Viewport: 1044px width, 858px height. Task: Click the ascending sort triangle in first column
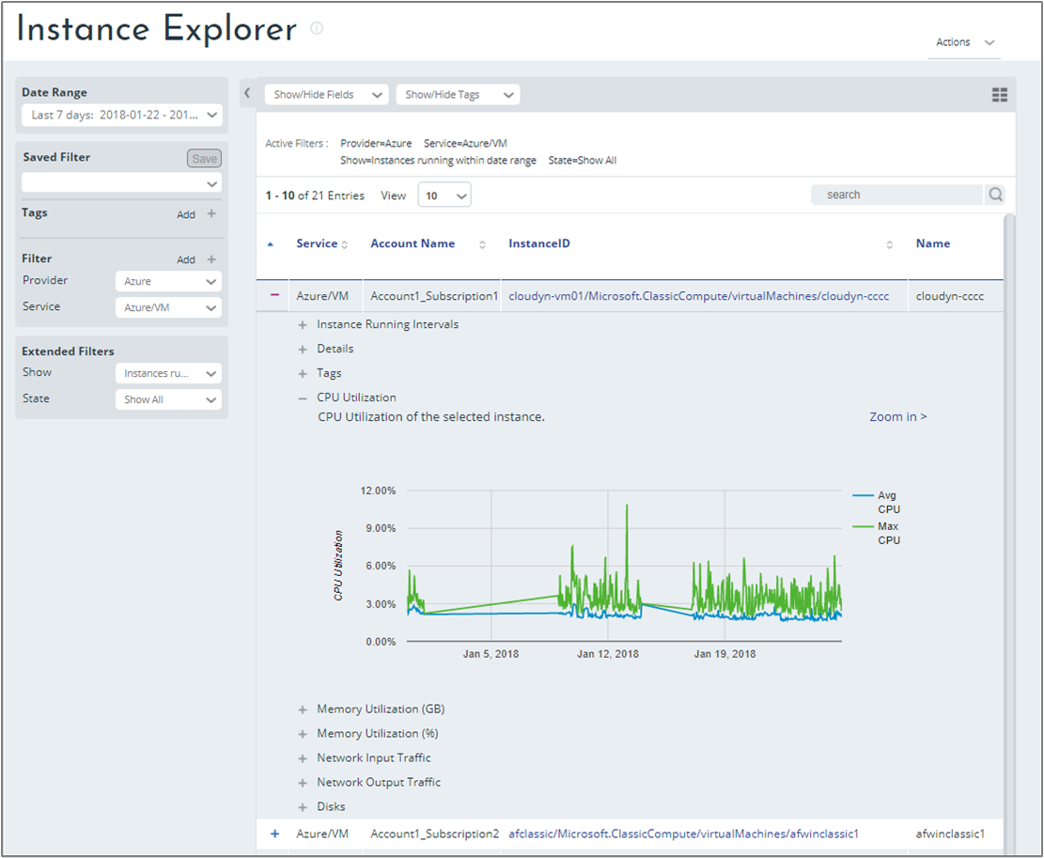coord(271,244)
